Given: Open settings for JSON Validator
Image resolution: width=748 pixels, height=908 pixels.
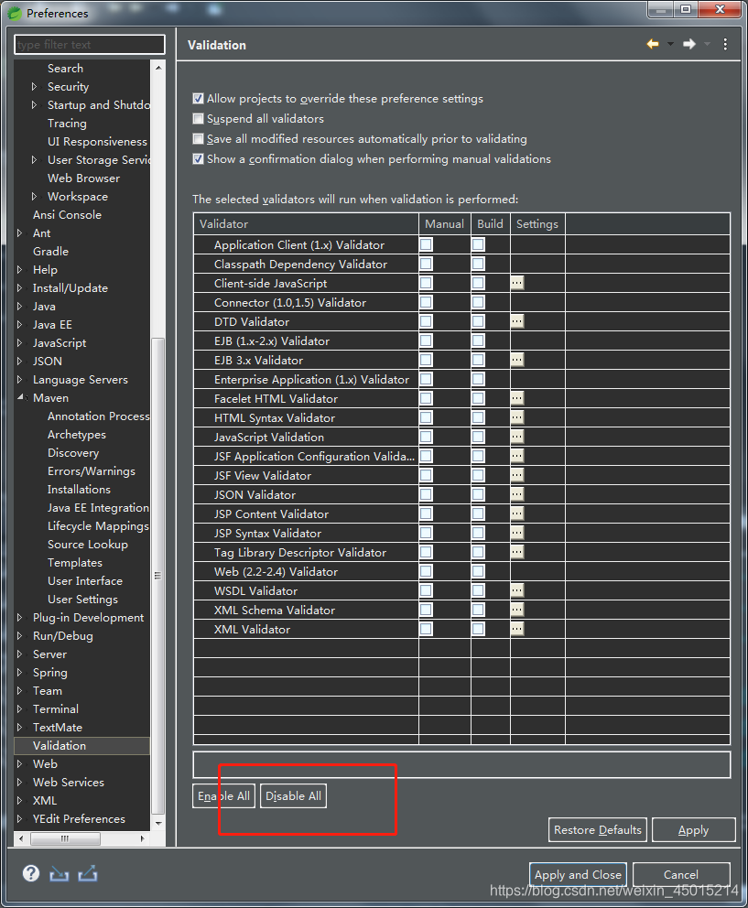Looking at the screenshot, I should (x=517, y=494).
